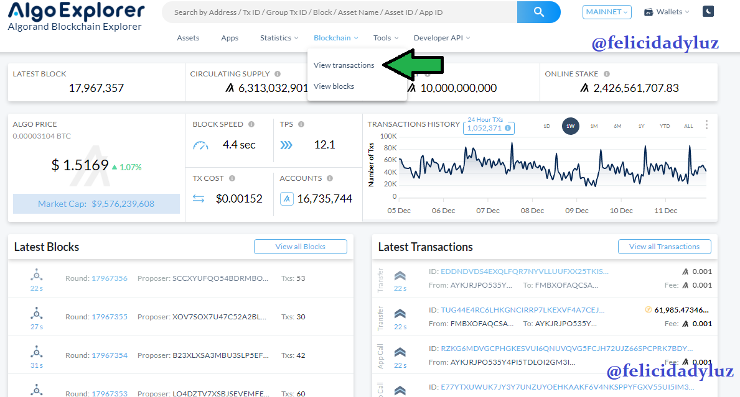Open the MAINNET network selector
This screenshot has width=740, height=397.
[607, 12]
